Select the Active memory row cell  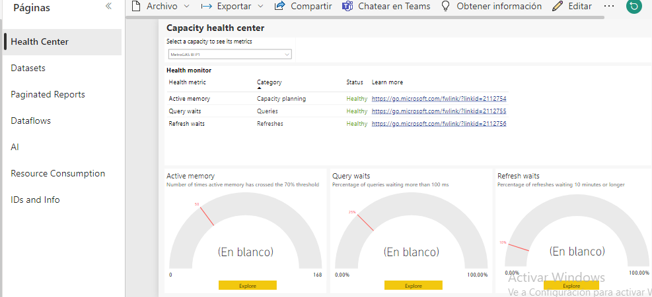(189, 99)
